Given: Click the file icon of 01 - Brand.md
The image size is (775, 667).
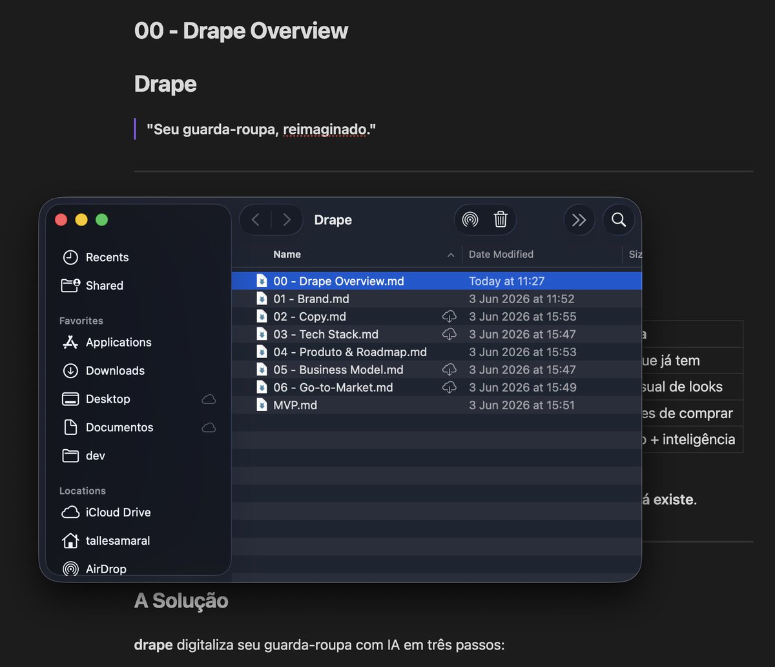Looking at the screenshot, I should [262, 299].
